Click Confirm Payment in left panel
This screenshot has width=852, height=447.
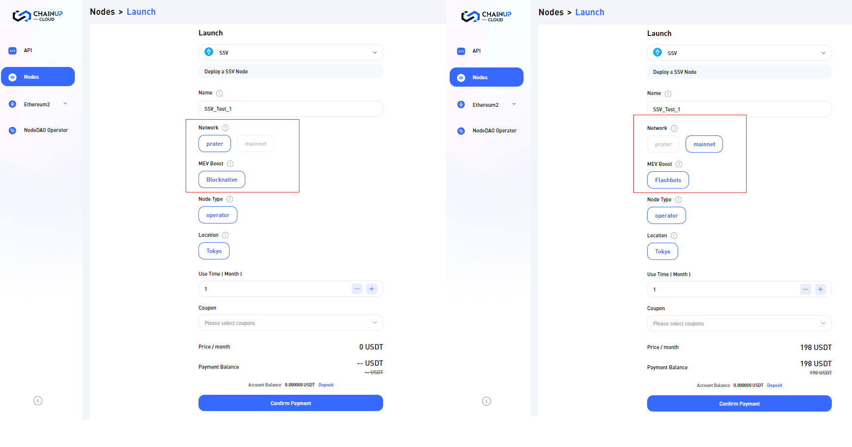click(x=291, y=403)
